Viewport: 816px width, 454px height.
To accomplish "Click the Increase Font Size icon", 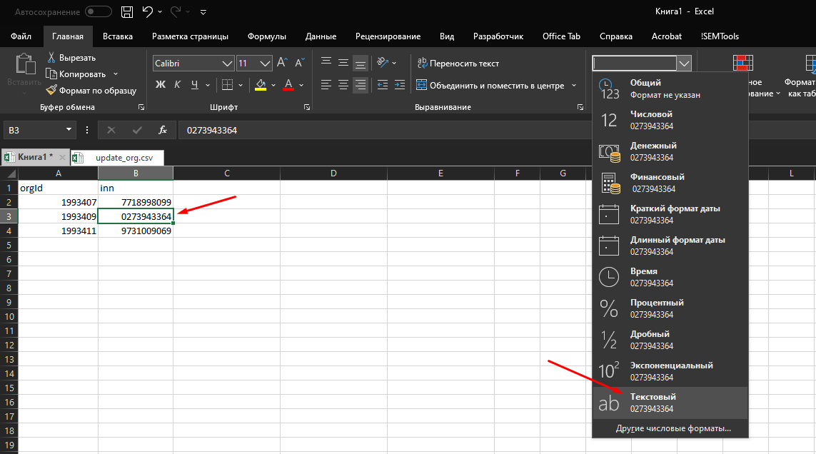I will (281, 63).
